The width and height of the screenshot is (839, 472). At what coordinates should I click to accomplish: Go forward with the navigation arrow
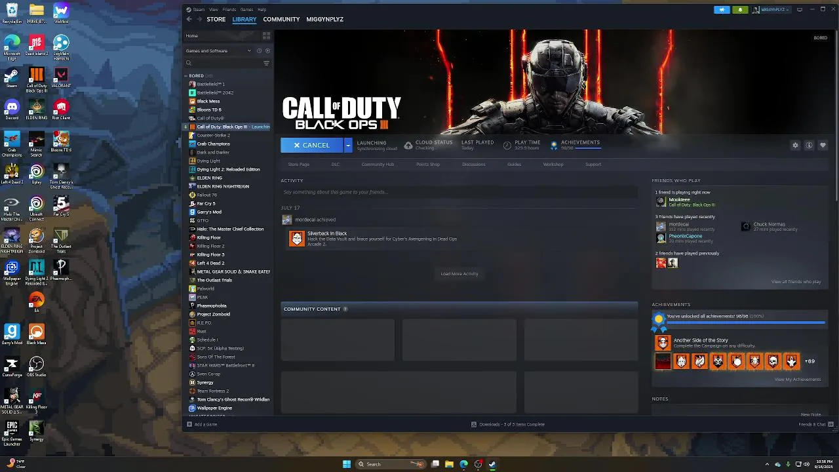[x=199, y=20]
